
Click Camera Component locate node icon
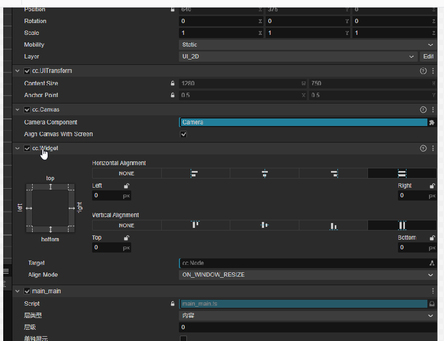432,122
